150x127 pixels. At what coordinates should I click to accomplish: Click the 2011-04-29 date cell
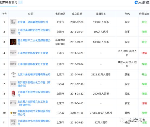(x=77, y=53)
